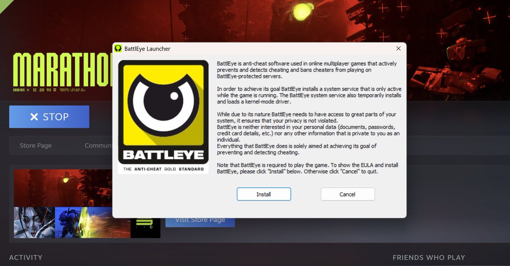The image size is (510, 266).
Task: Open the white-haired character screenshot thumbnail
Action: point(34,222)
